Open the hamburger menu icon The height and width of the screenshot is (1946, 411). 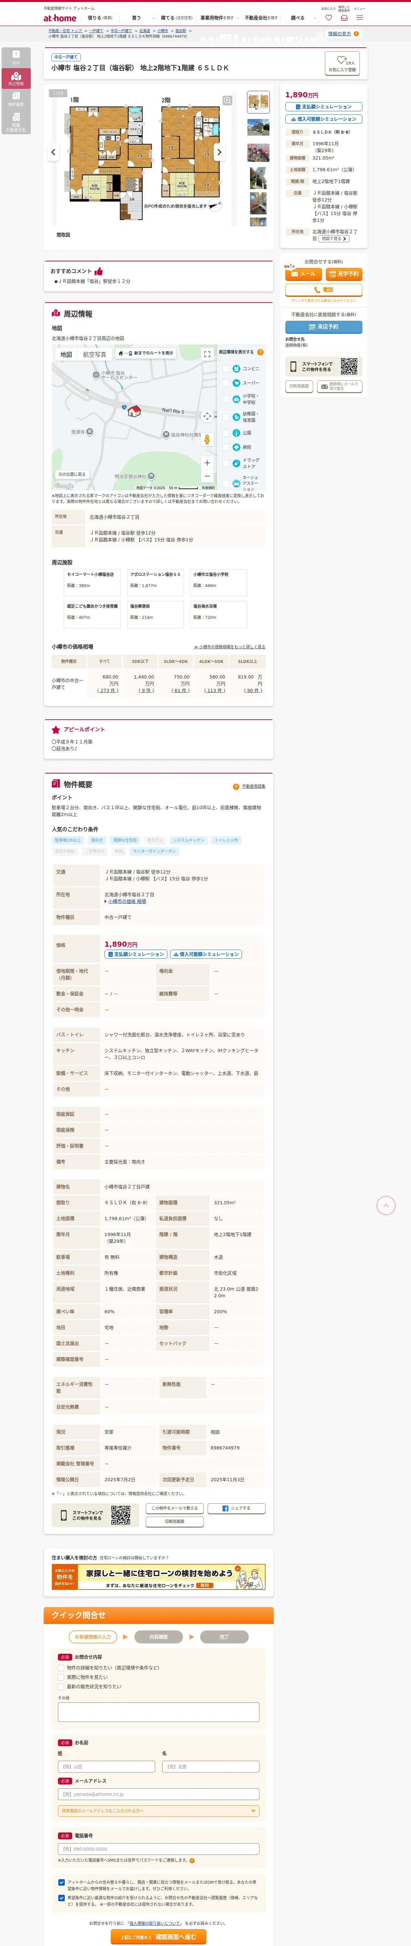point(360,18)
